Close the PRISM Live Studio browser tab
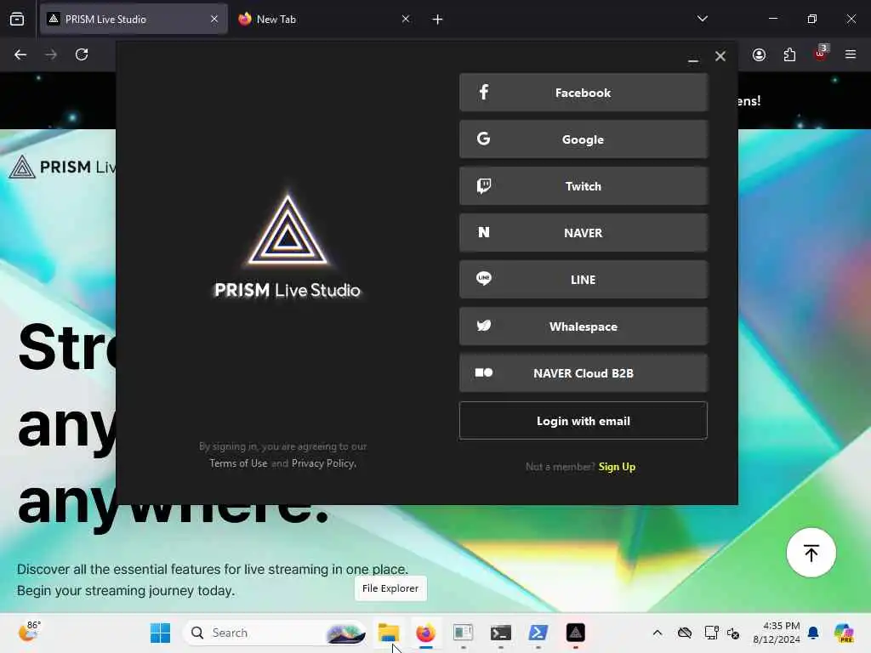 click(x=213, y=19)
